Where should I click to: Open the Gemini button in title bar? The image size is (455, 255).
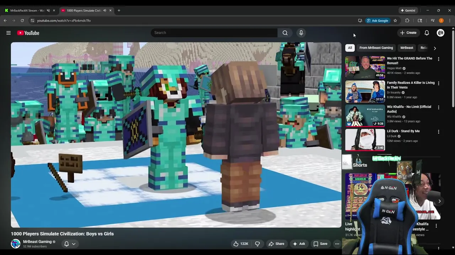click(407, 11)
